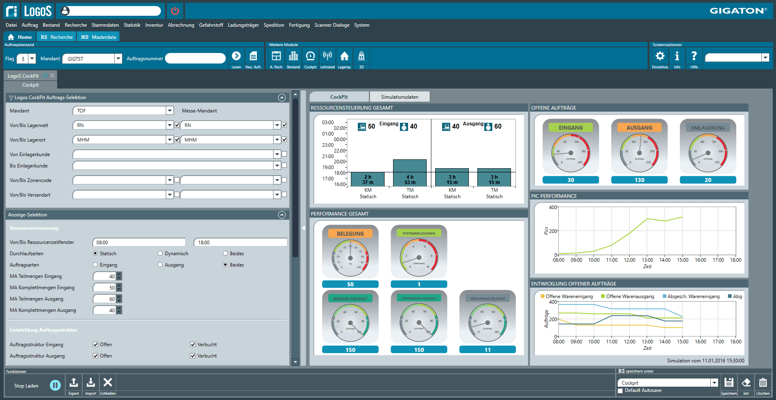776x400 pixels.
Task: Select the Eingang Auftragsarten radio button
Action: [95, 265]
